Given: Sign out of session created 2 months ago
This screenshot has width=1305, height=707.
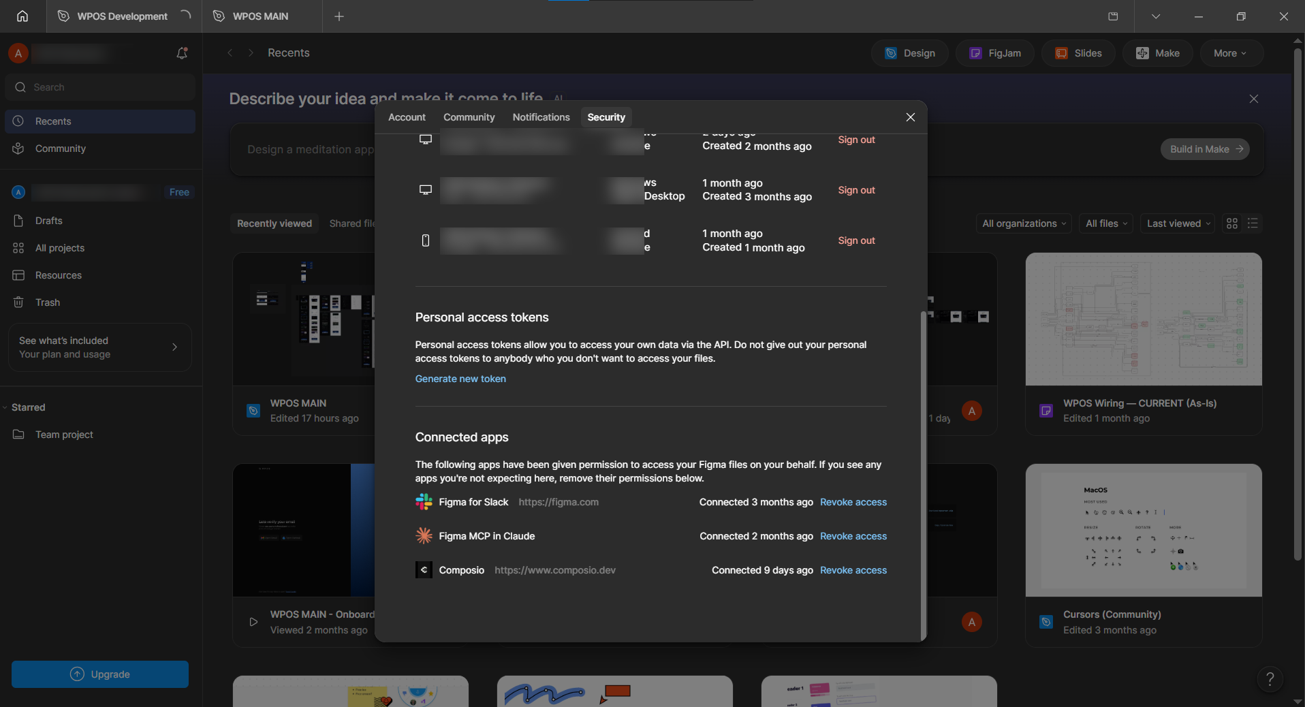Looking at the screenshot, I should click(x=857, y=140).
